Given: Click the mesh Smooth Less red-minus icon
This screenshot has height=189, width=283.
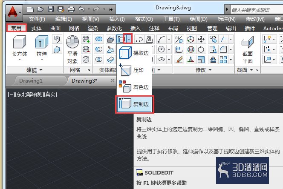Looking at the screenshot, I should pos(86,49).
